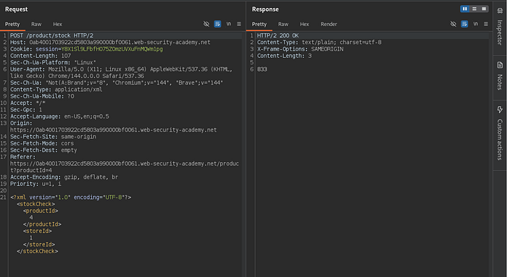Click the Notes vertical label
This screenshot has height=277, width=507.
coord(500,82)
